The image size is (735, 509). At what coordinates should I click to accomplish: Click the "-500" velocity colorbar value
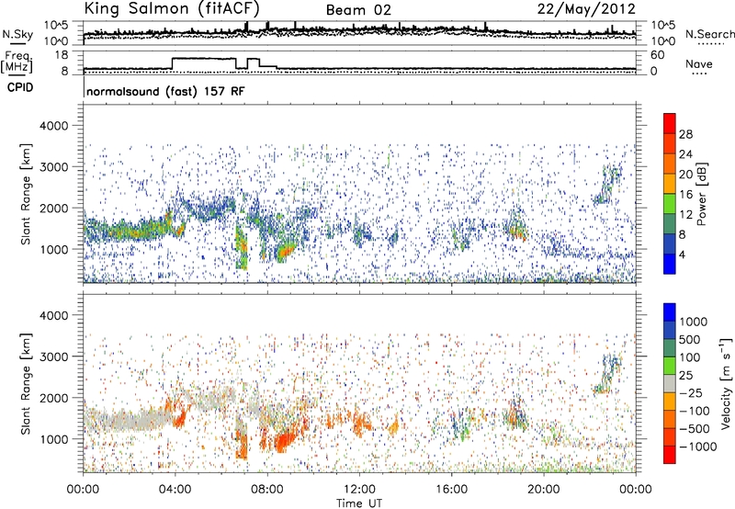(x=695, y=429)
